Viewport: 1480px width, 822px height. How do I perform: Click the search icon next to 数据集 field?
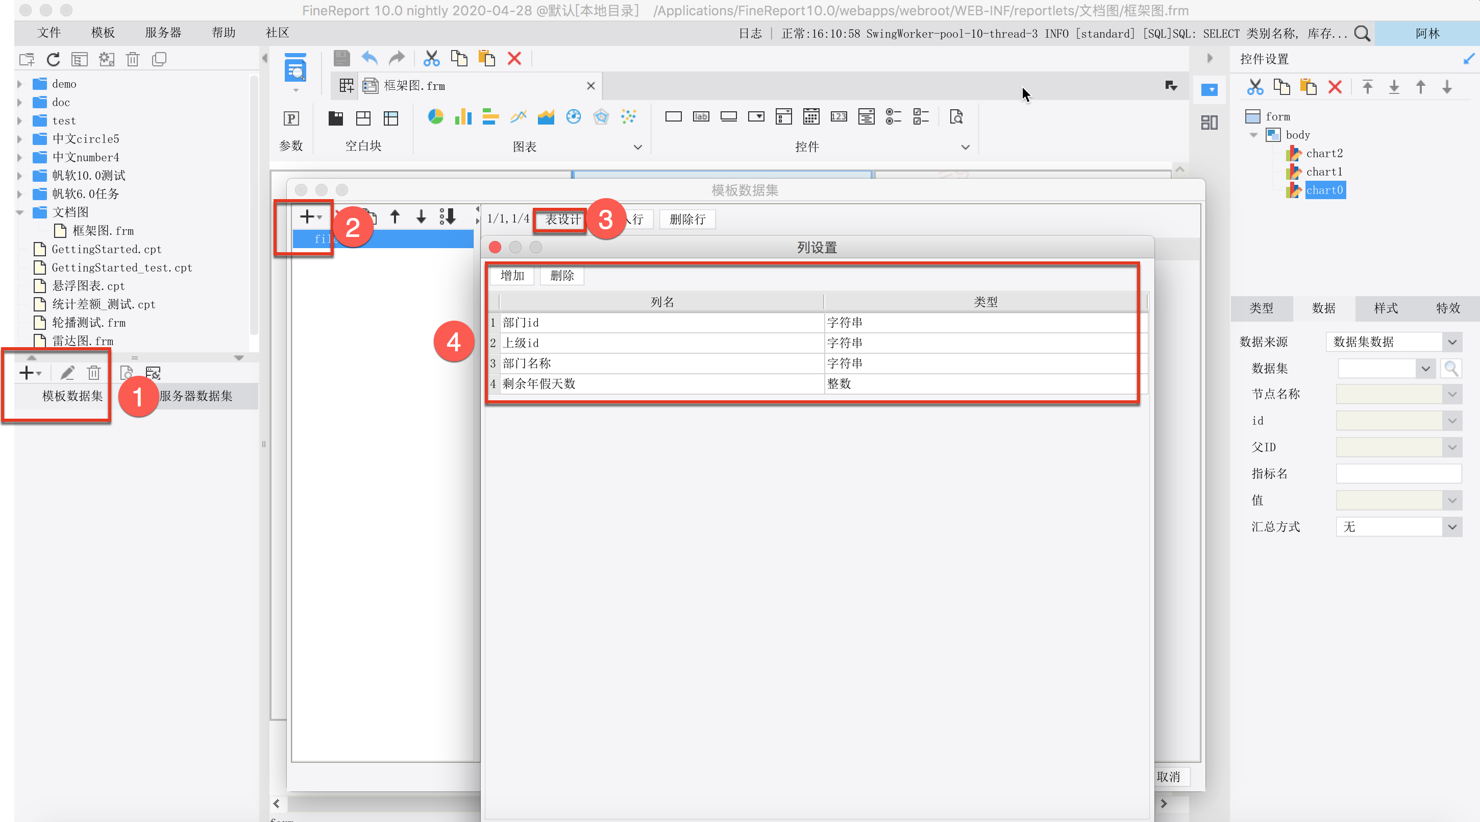[x=1451, y=369]
